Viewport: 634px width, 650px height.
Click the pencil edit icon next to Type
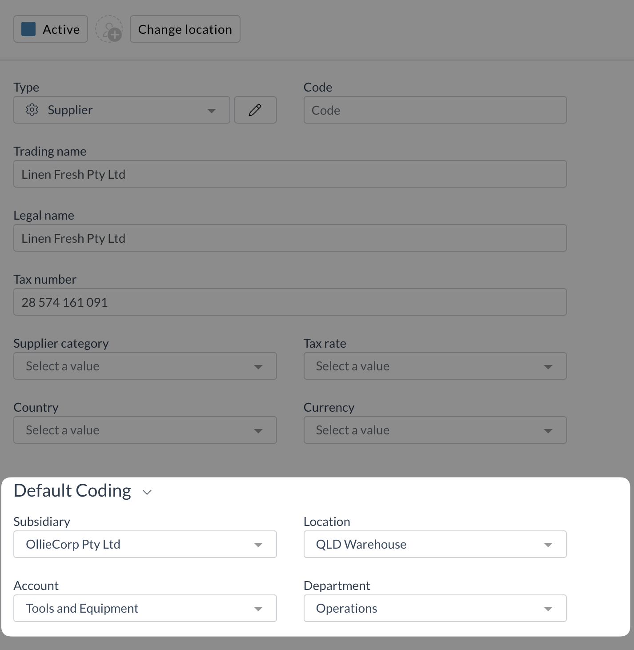(255, 110)
